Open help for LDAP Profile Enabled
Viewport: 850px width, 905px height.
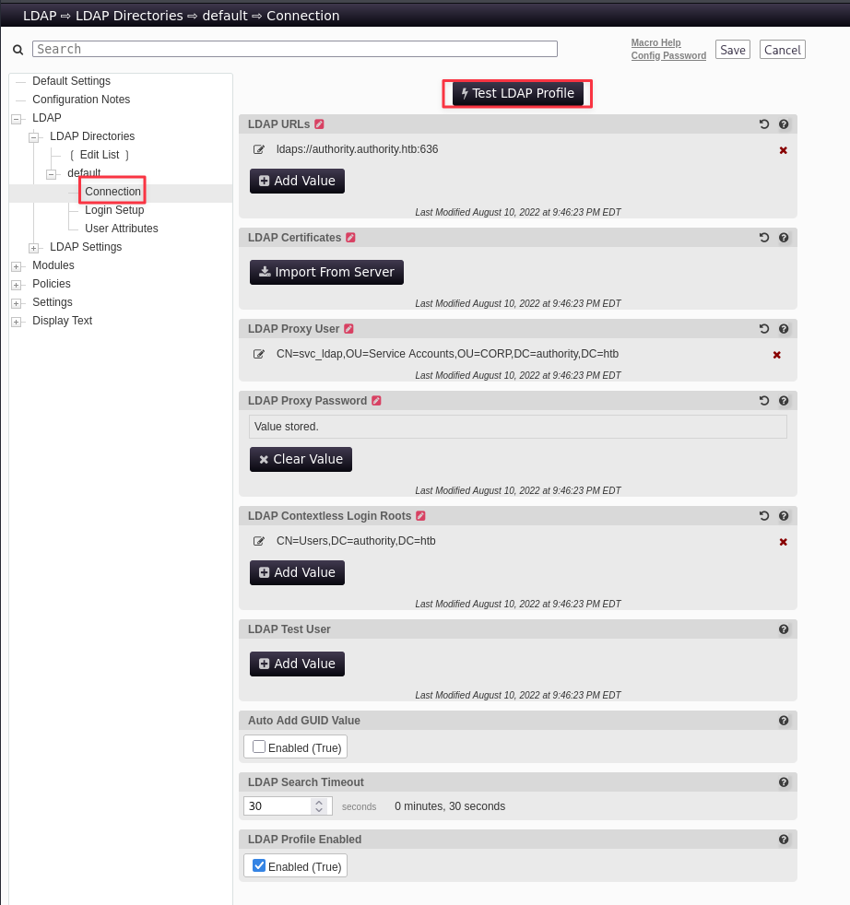pos(784,840)
